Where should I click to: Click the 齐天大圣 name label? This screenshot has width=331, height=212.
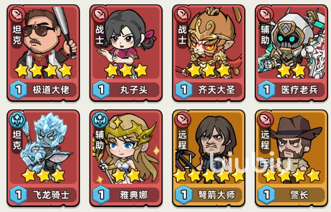click(217, 90)
